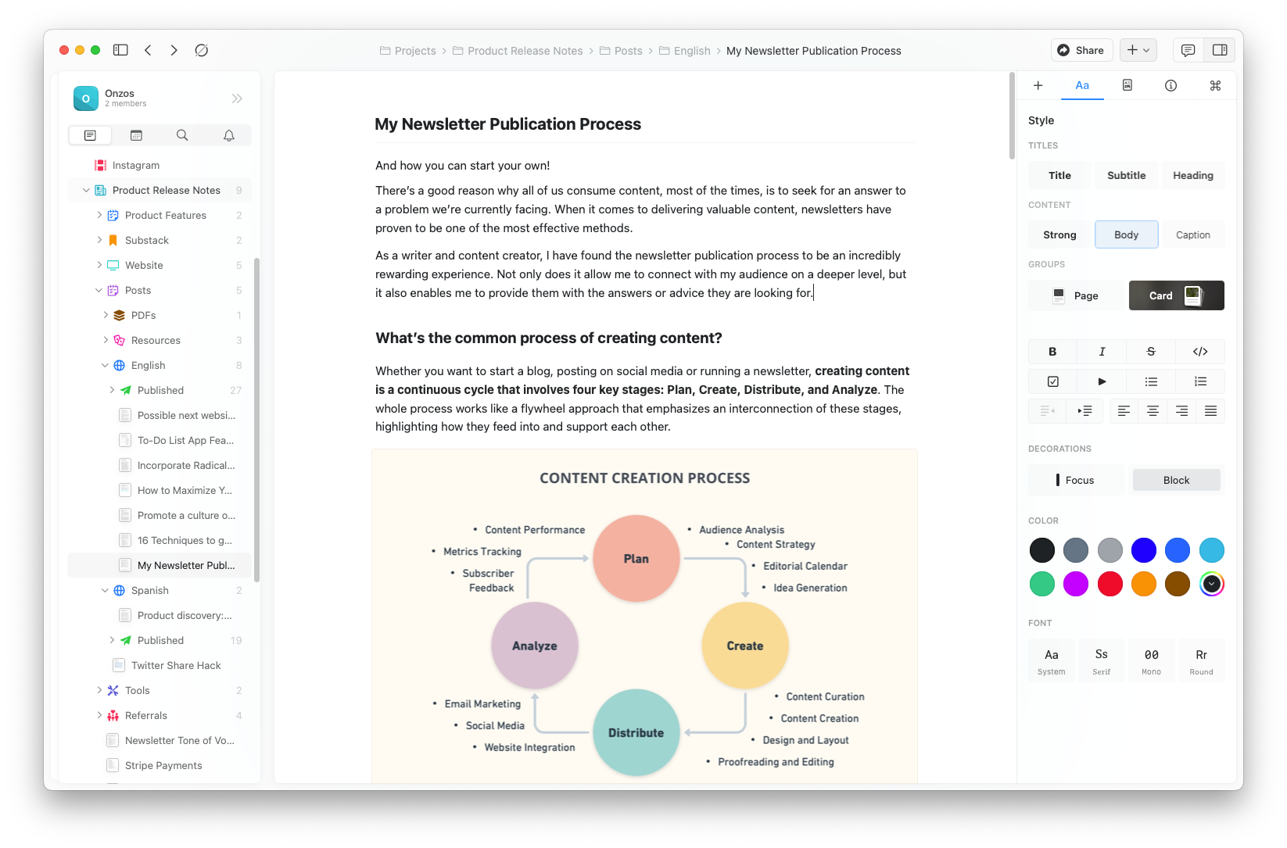Toggle the sidebar panel icon
The image size is (1287, 848).
[120, 50]
